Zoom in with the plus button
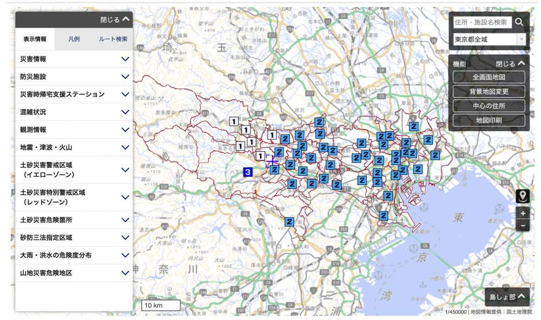 (x=523, y=214)
